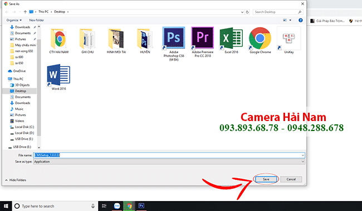Viewport: 362px width, 211px height.
Task: Select Adobe Premiere Pro CC 2018 shortcut
Action: [x=203, y=42]
